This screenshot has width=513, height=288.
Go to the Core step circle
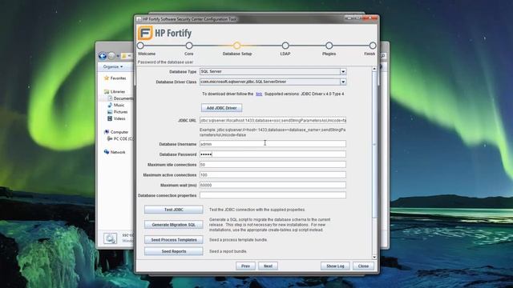point(189,46)
